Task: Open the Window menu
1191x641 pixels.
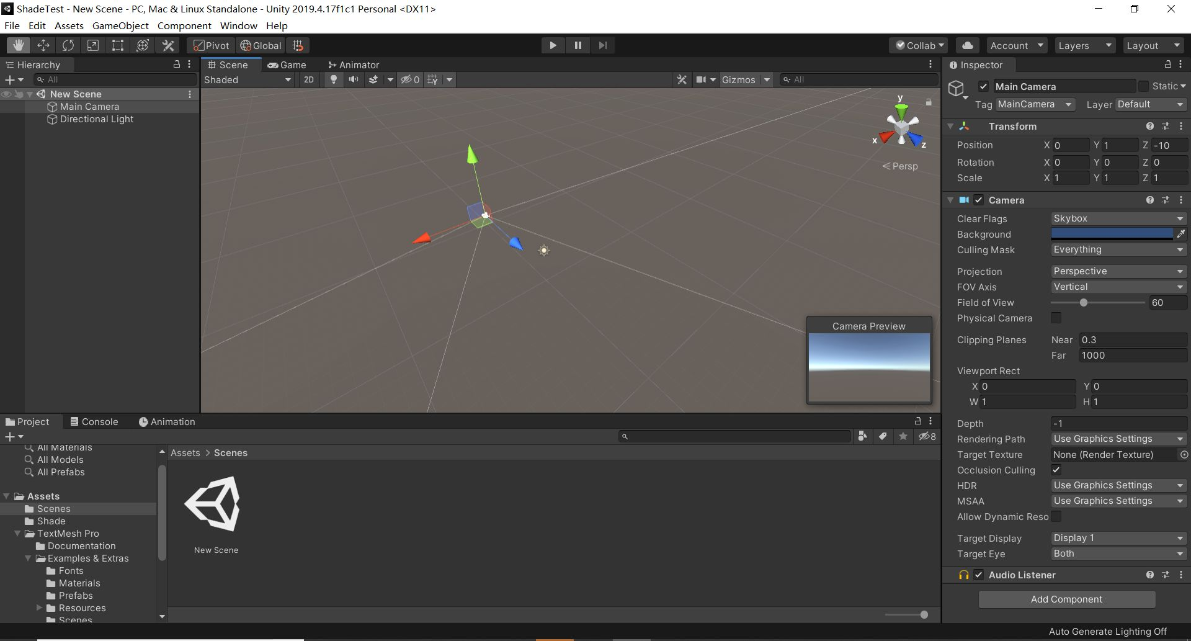Action: click(x=238, y=25)
